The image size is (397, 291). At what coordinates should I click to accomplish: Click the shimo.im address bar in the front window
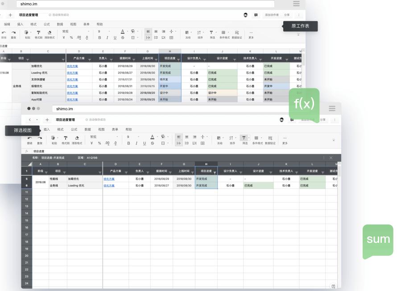172,108
